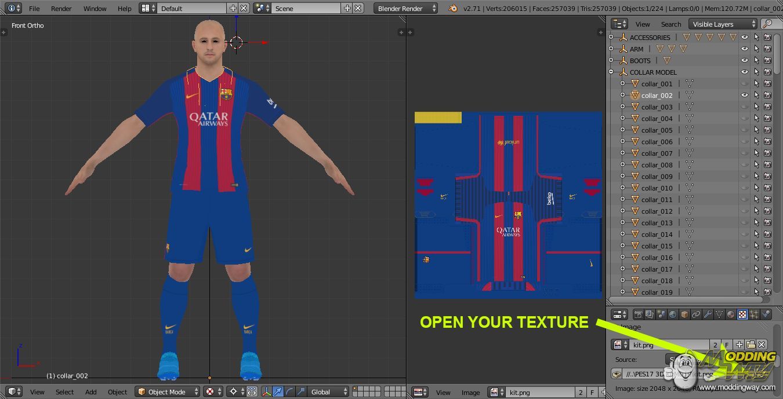
Task: Open the Object properties cube icon
Action: click(684, 314)
